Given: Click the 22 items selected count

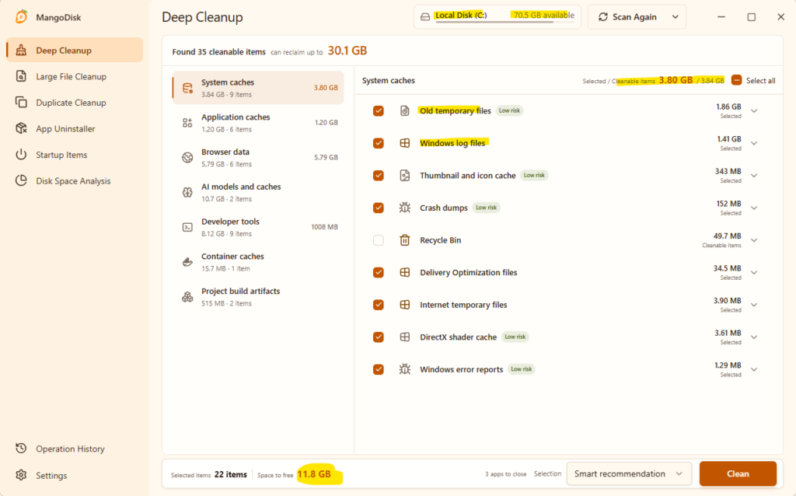Looking at the screenshot, I should click(230, 474).
